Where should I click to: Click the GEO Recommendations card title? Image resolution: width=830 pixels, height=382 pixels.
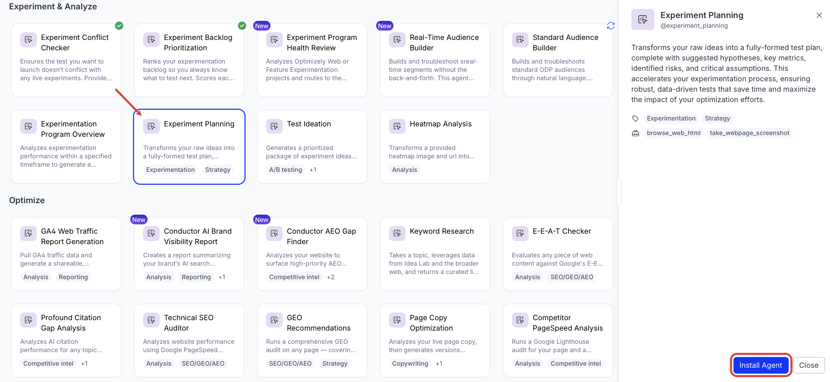318,323
